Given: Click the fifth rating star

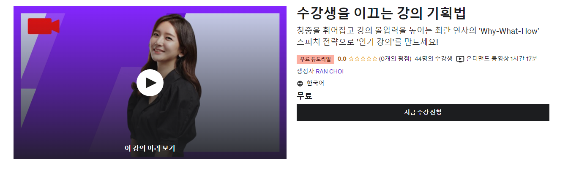Looking at the screenshot, I should 375,59.
